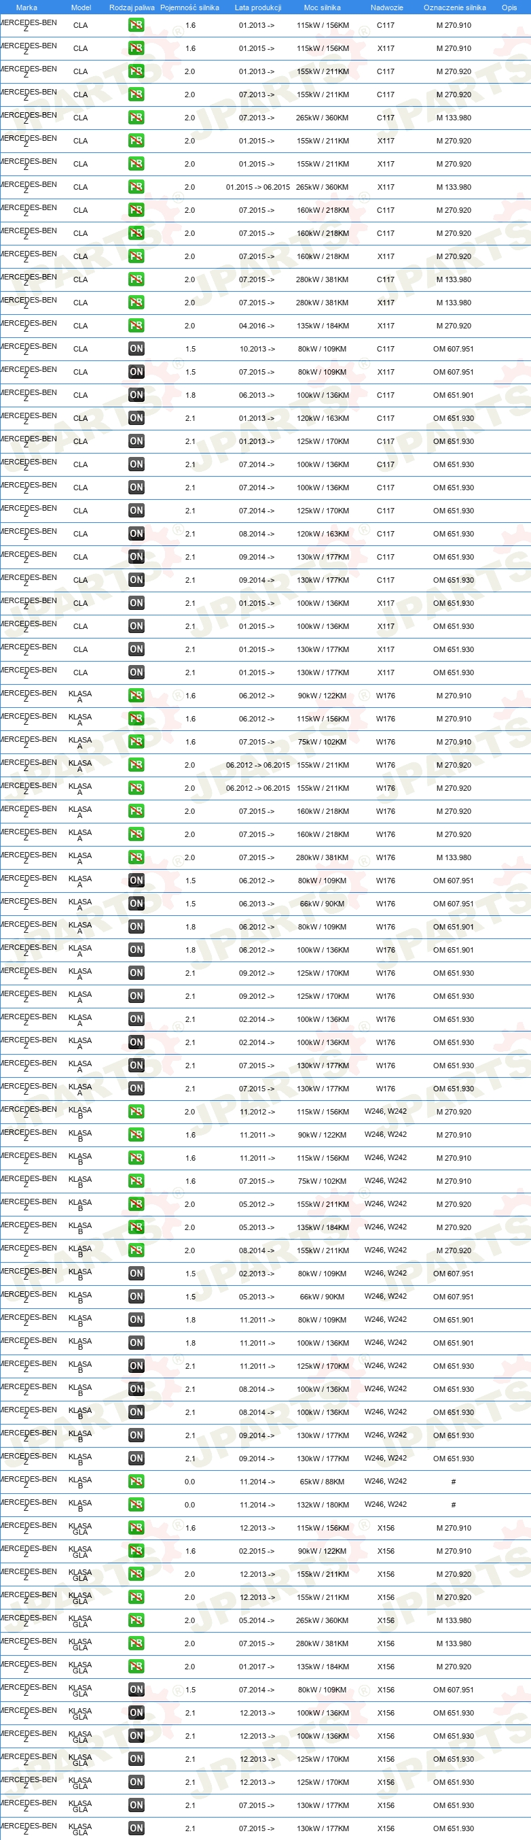Click M 133.980 in CLA 01.2015 -> 06.2015 row

tap(454, 187)
